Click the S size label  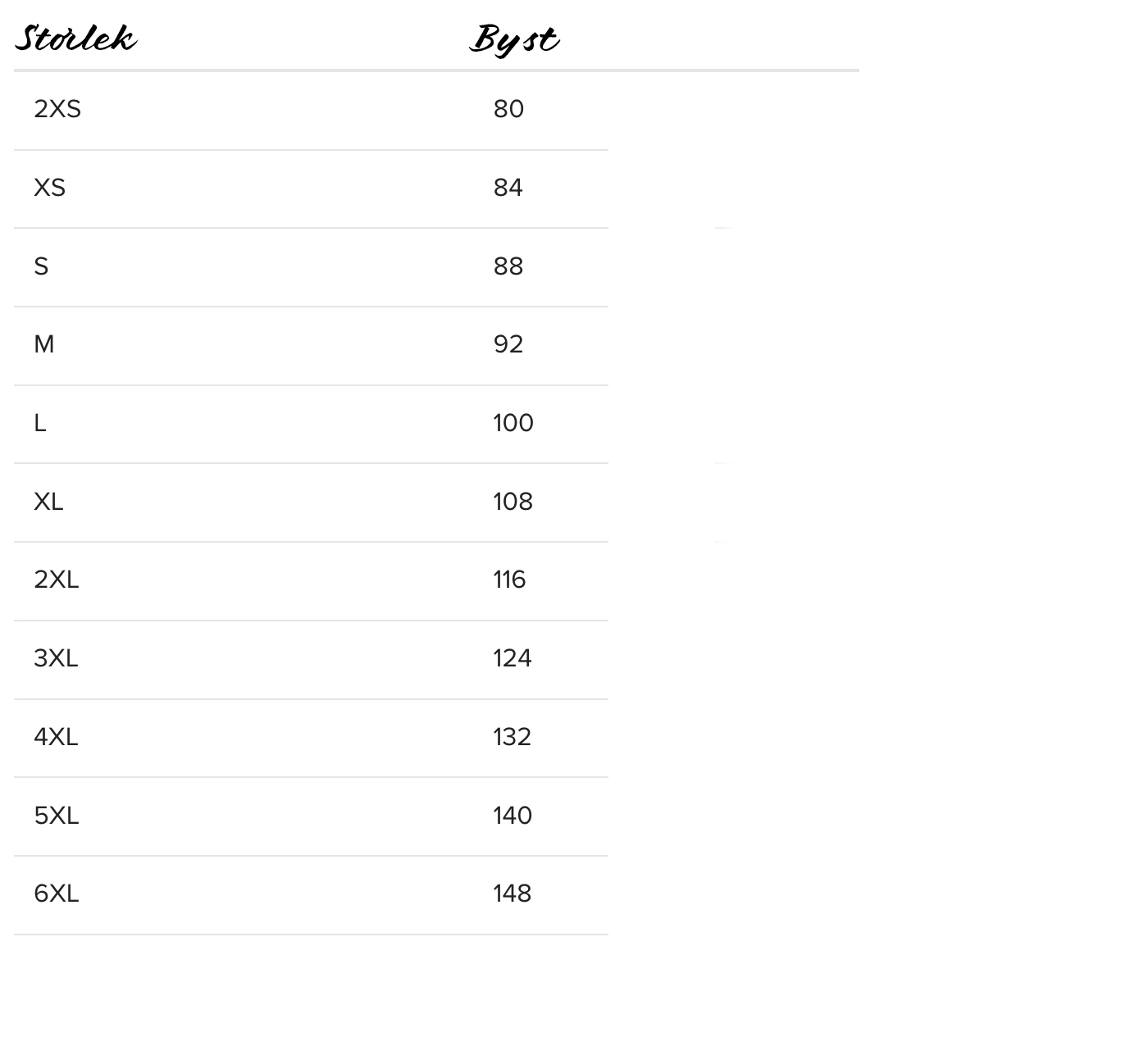[x=41, y=266]
